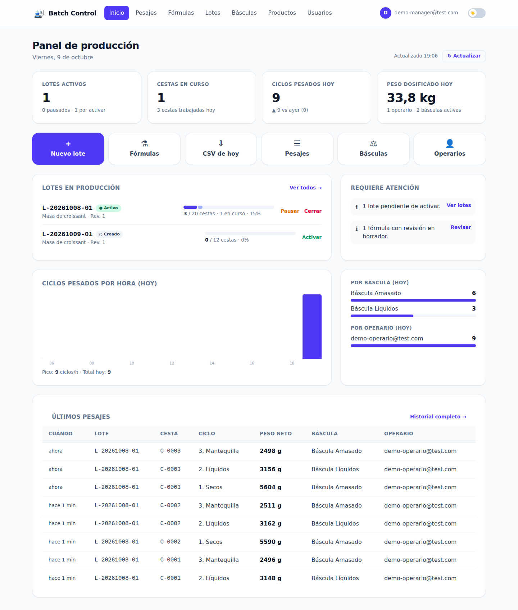Open the Ver todos link
This screenshot has width=518, height=610.
point(305,188)
